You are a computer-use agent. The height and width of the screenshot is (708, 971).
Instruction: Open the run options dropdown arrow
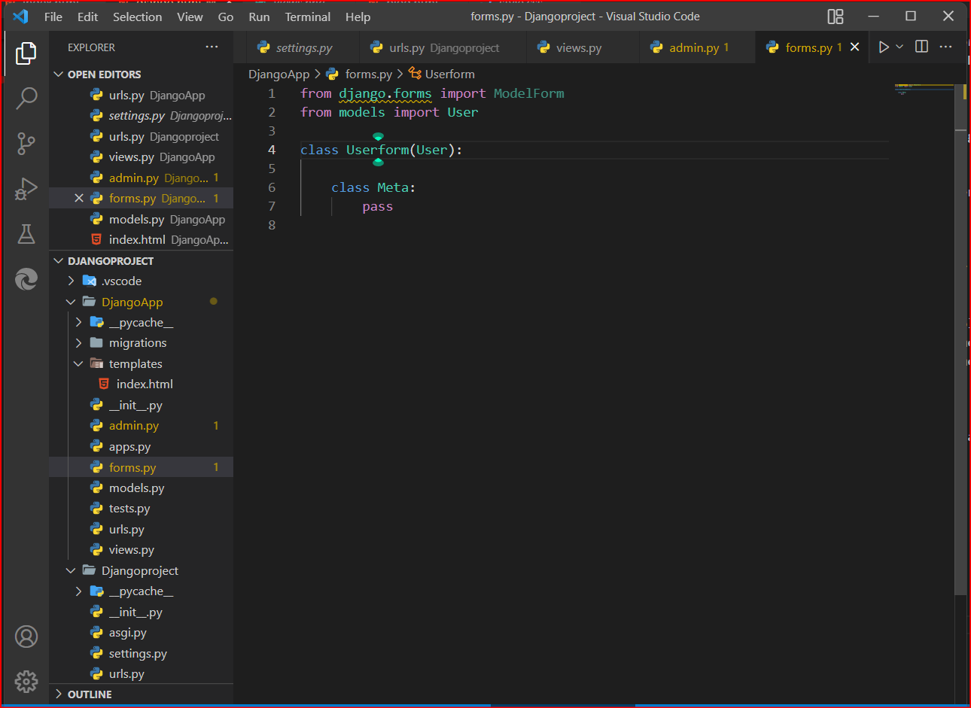[x=899, y=47]
